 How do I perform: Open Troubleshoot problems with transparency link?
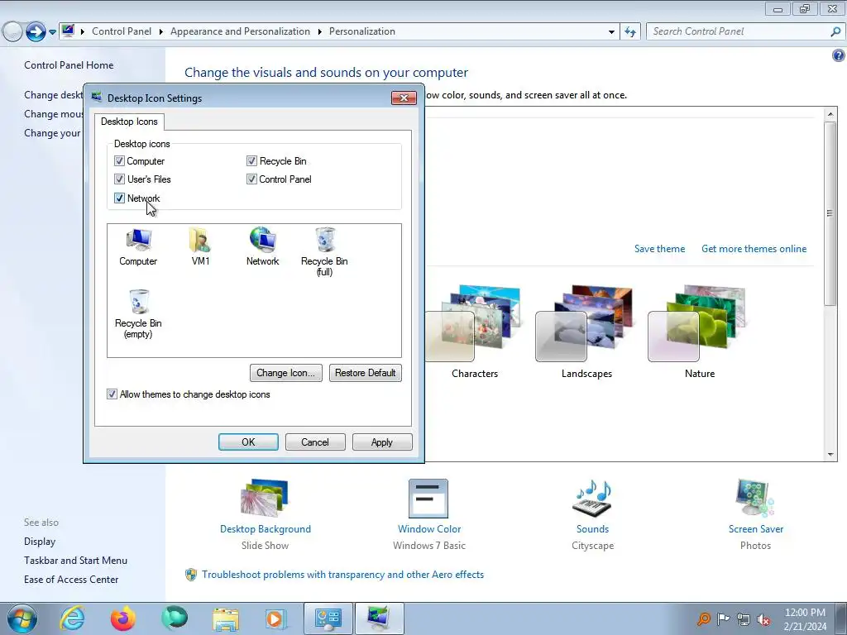342,575
